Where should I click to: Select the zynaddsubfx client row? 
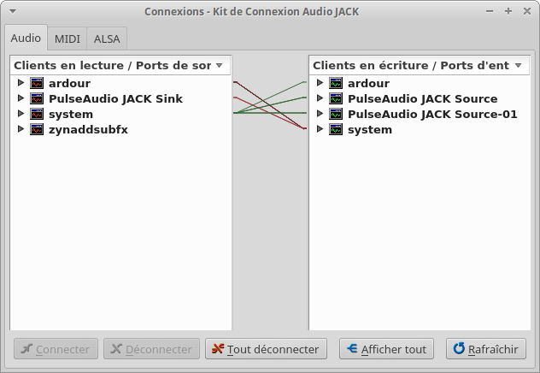88,129
